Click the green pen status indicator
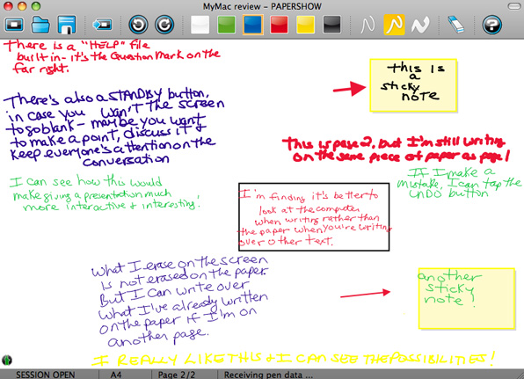This screenshot has height=379, width=524. tap(7, 360)
